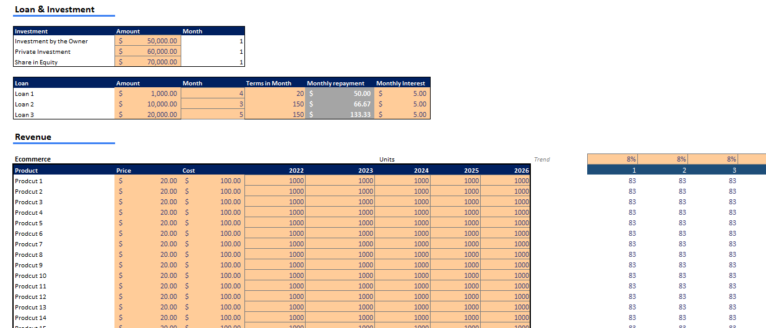The image size is (766, 328).
Task: Click the Loan 3 Terms in Month cell
Action: [275, 114]
